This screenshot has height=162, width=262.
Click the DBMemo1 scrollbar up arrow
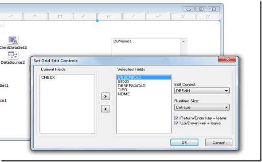184,42
